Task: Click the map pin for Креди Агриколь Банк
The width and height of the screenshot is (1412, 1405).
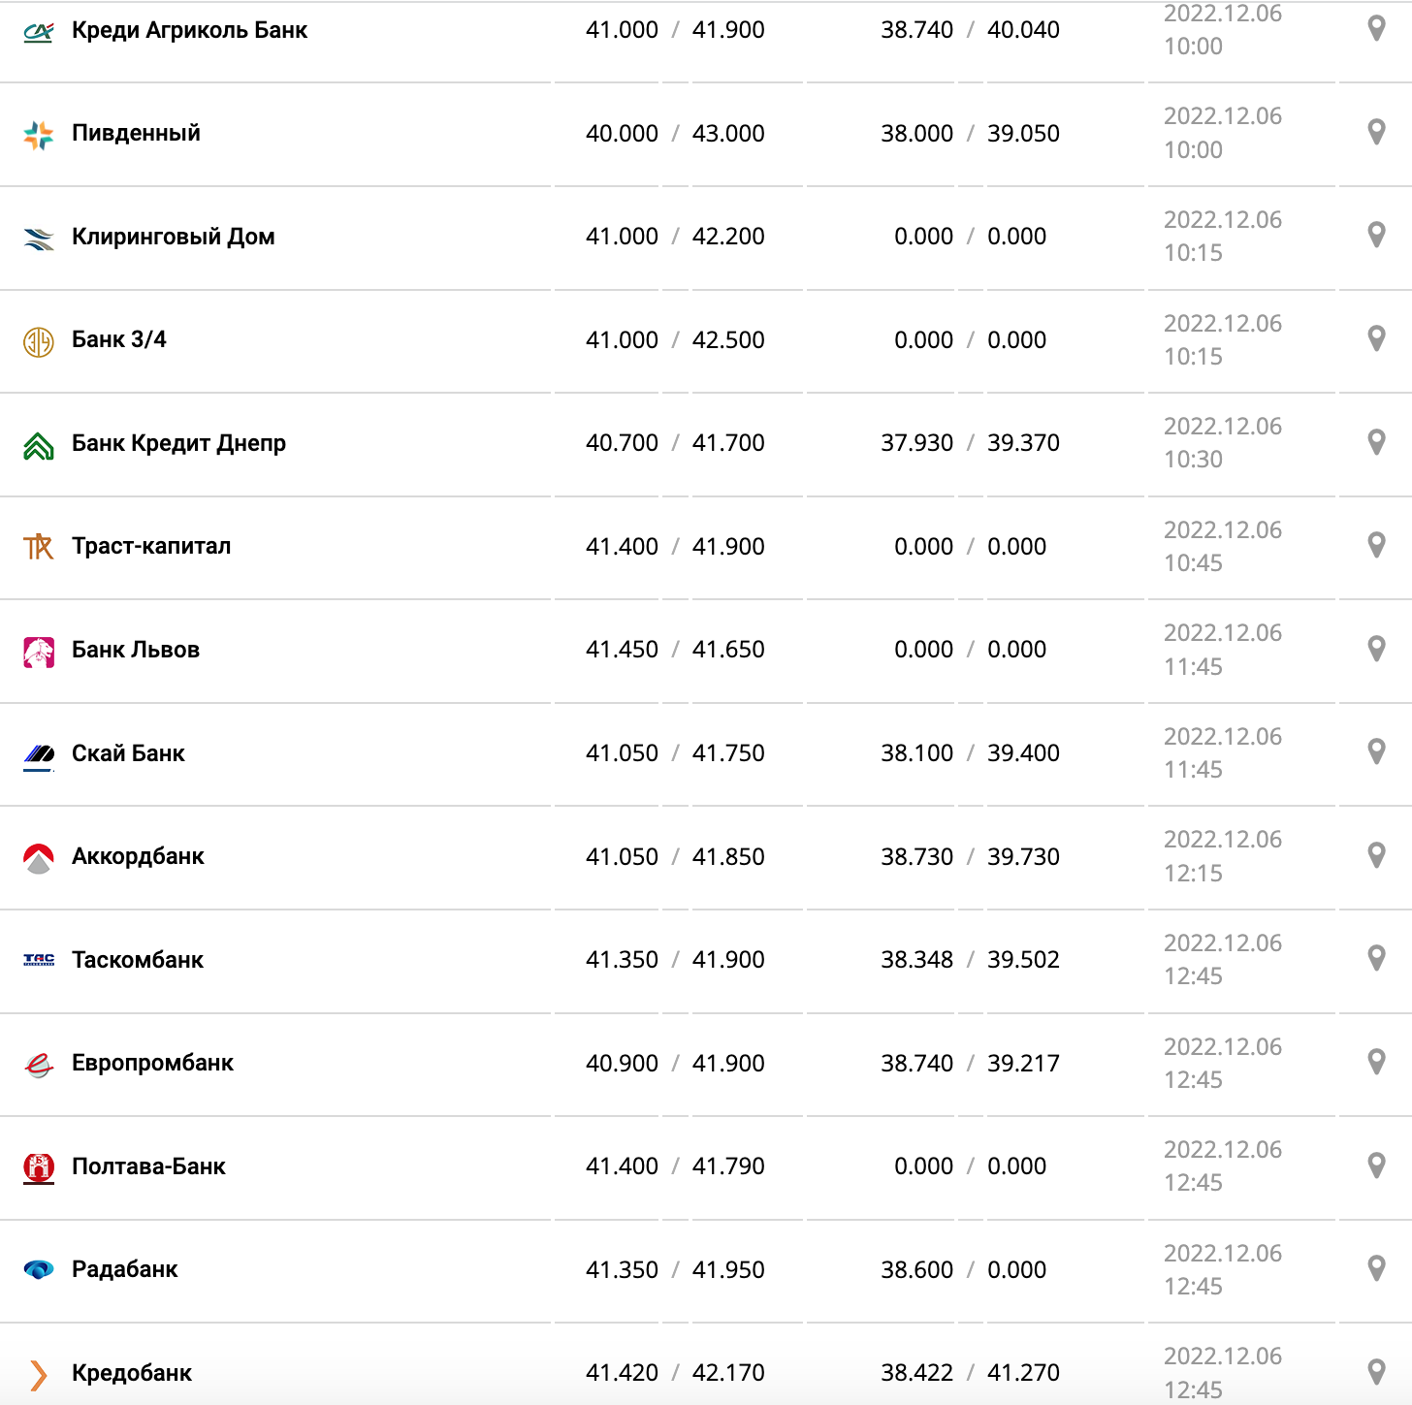Action: pos(1376,28)
